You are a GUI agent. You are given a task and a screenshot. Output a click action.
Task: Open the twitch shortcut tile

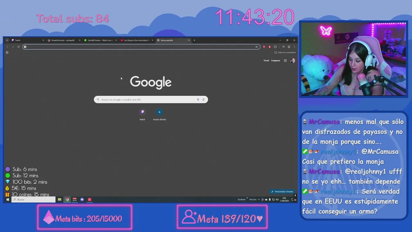[x=142, y=114]
